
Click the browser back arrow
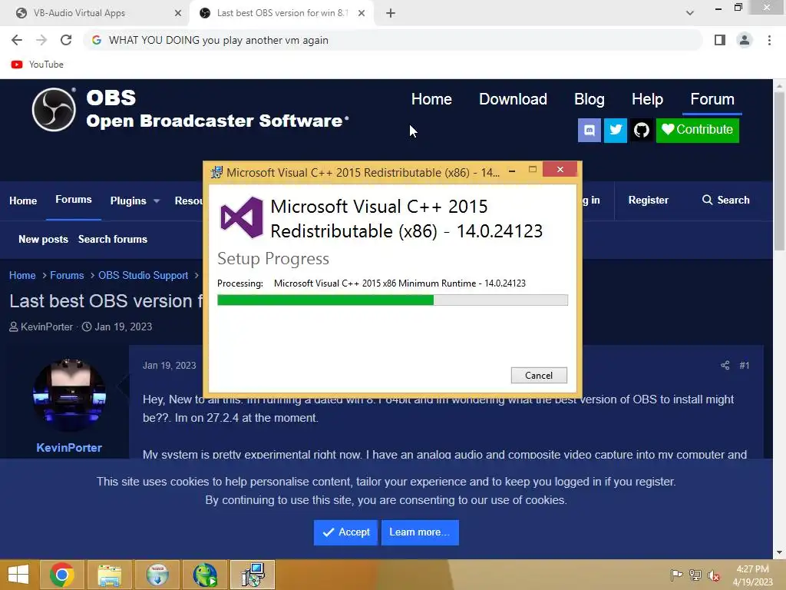(x=17, y=40)
